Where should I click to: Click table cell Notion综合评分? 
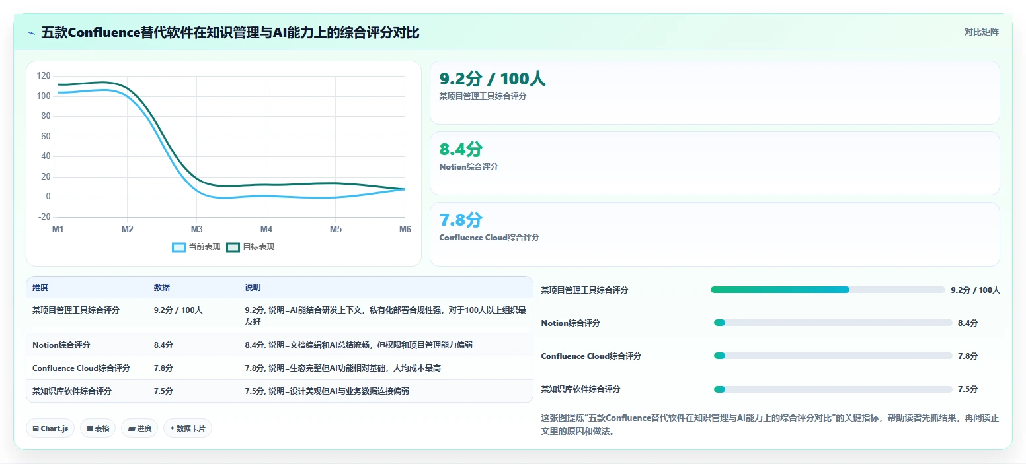[61, 345]
